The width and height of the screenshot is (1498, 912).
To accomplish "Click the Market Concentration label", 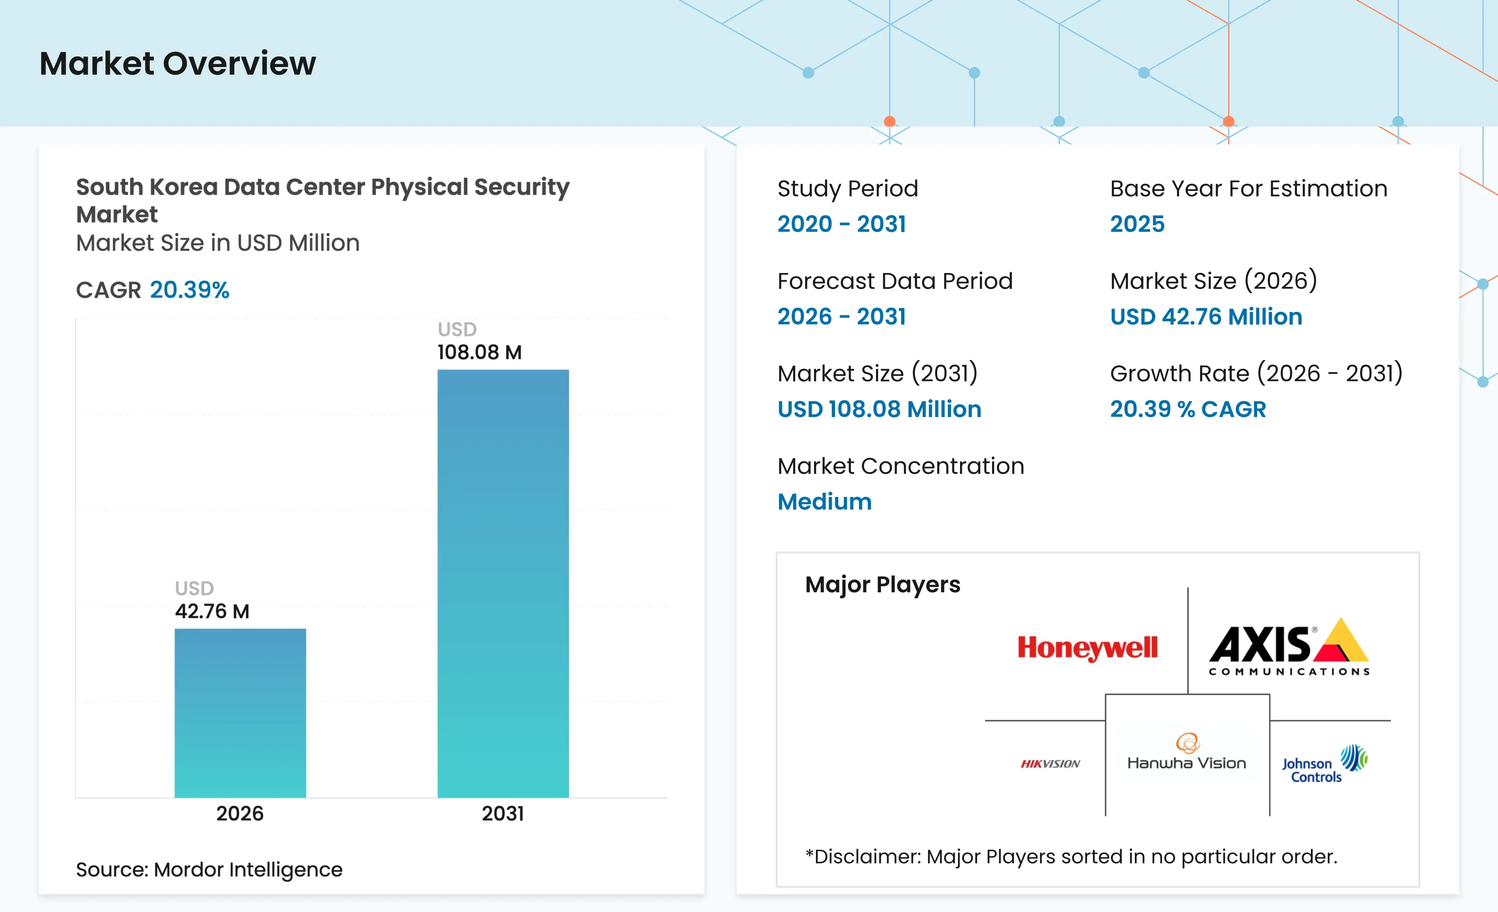I will 901,466.
